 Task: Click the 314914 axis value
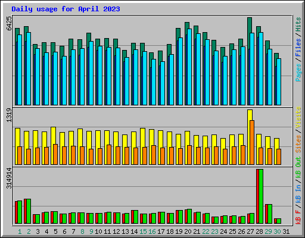point(9,178)
